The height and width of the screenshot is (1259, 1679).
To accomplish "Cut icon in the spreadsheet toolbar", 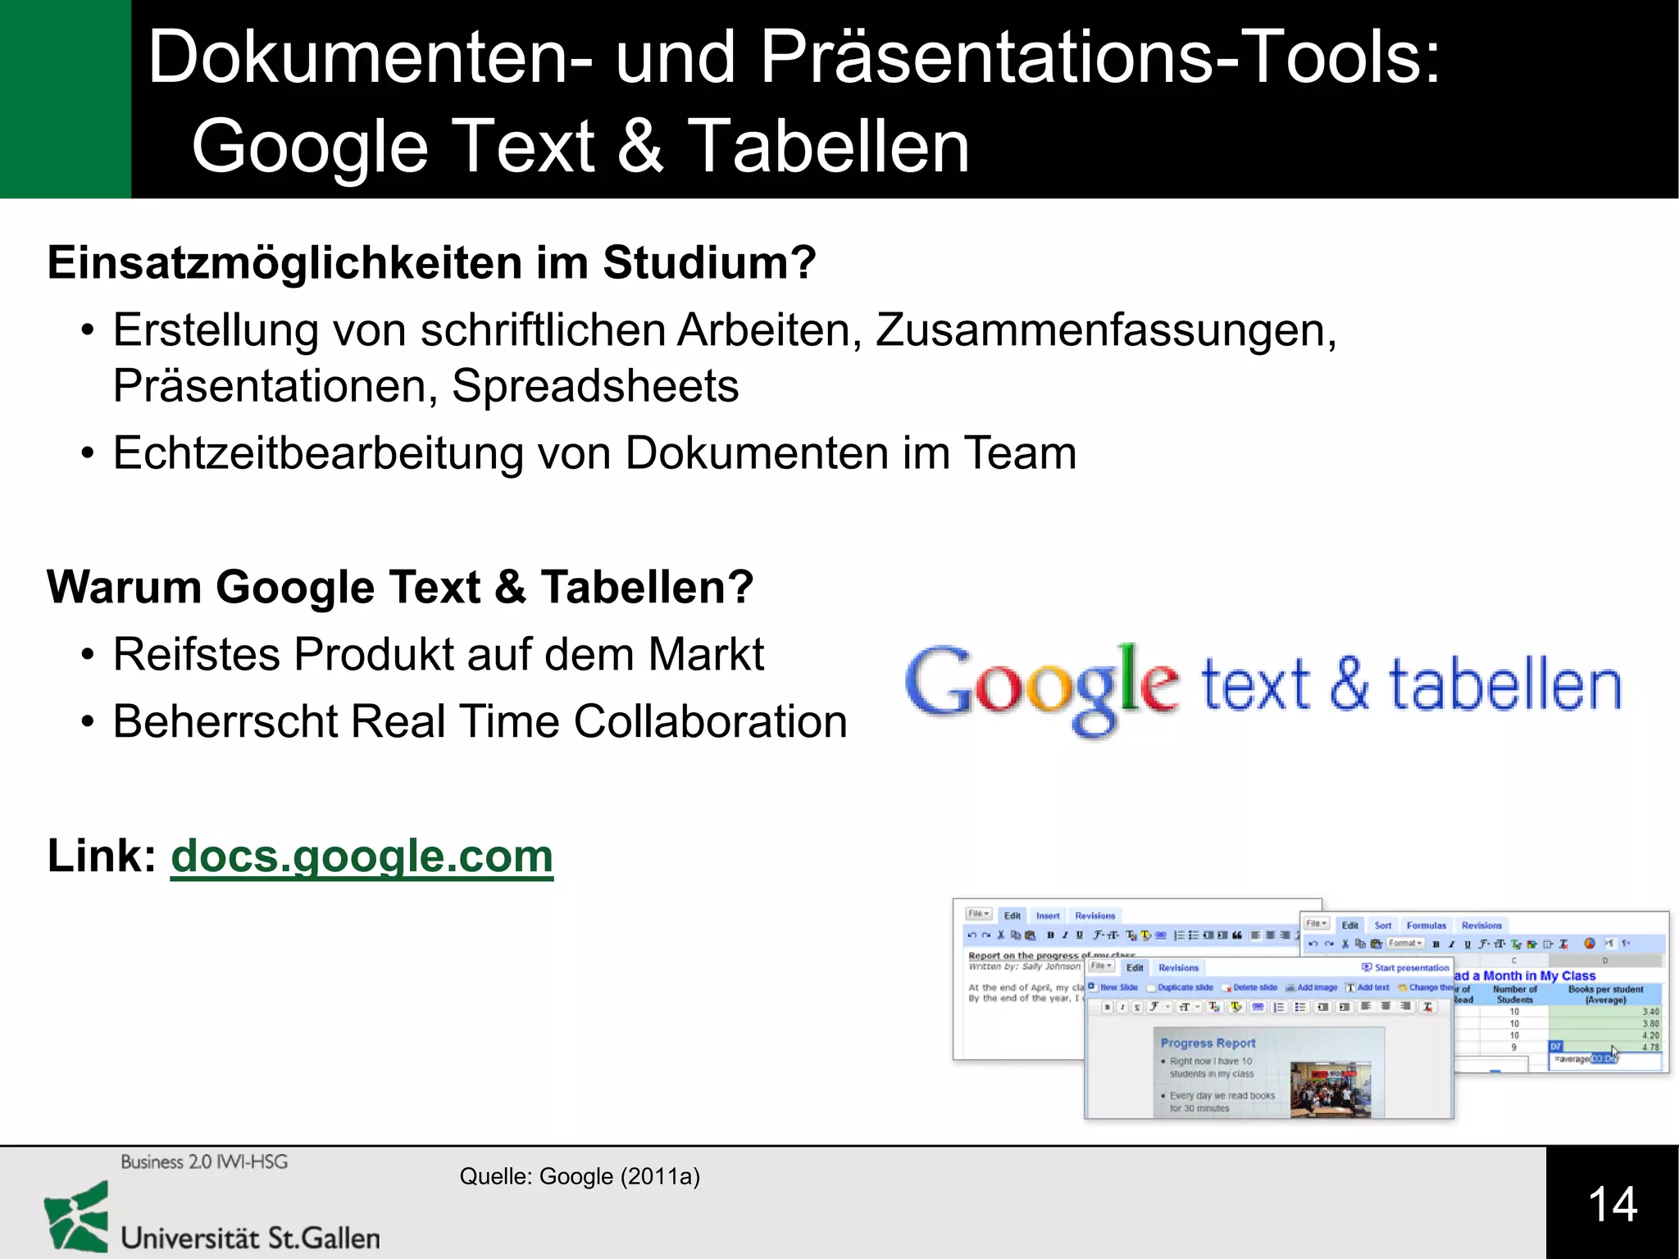I will point(1345,944).
